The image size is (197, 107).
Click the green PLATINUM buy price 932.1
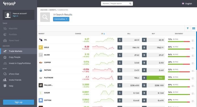tap(156, 78)
